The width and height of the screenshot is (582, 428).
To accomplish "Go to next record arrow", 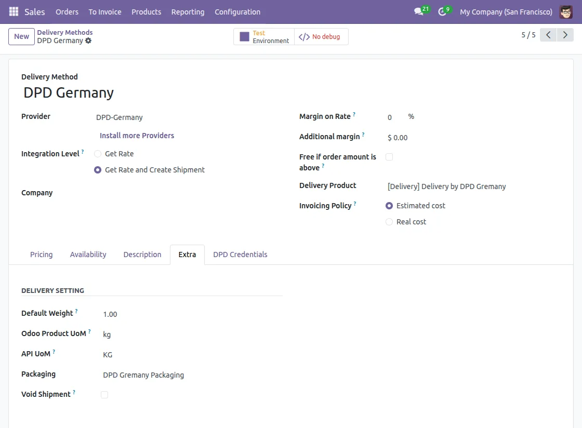I will [x=565, y=35].
